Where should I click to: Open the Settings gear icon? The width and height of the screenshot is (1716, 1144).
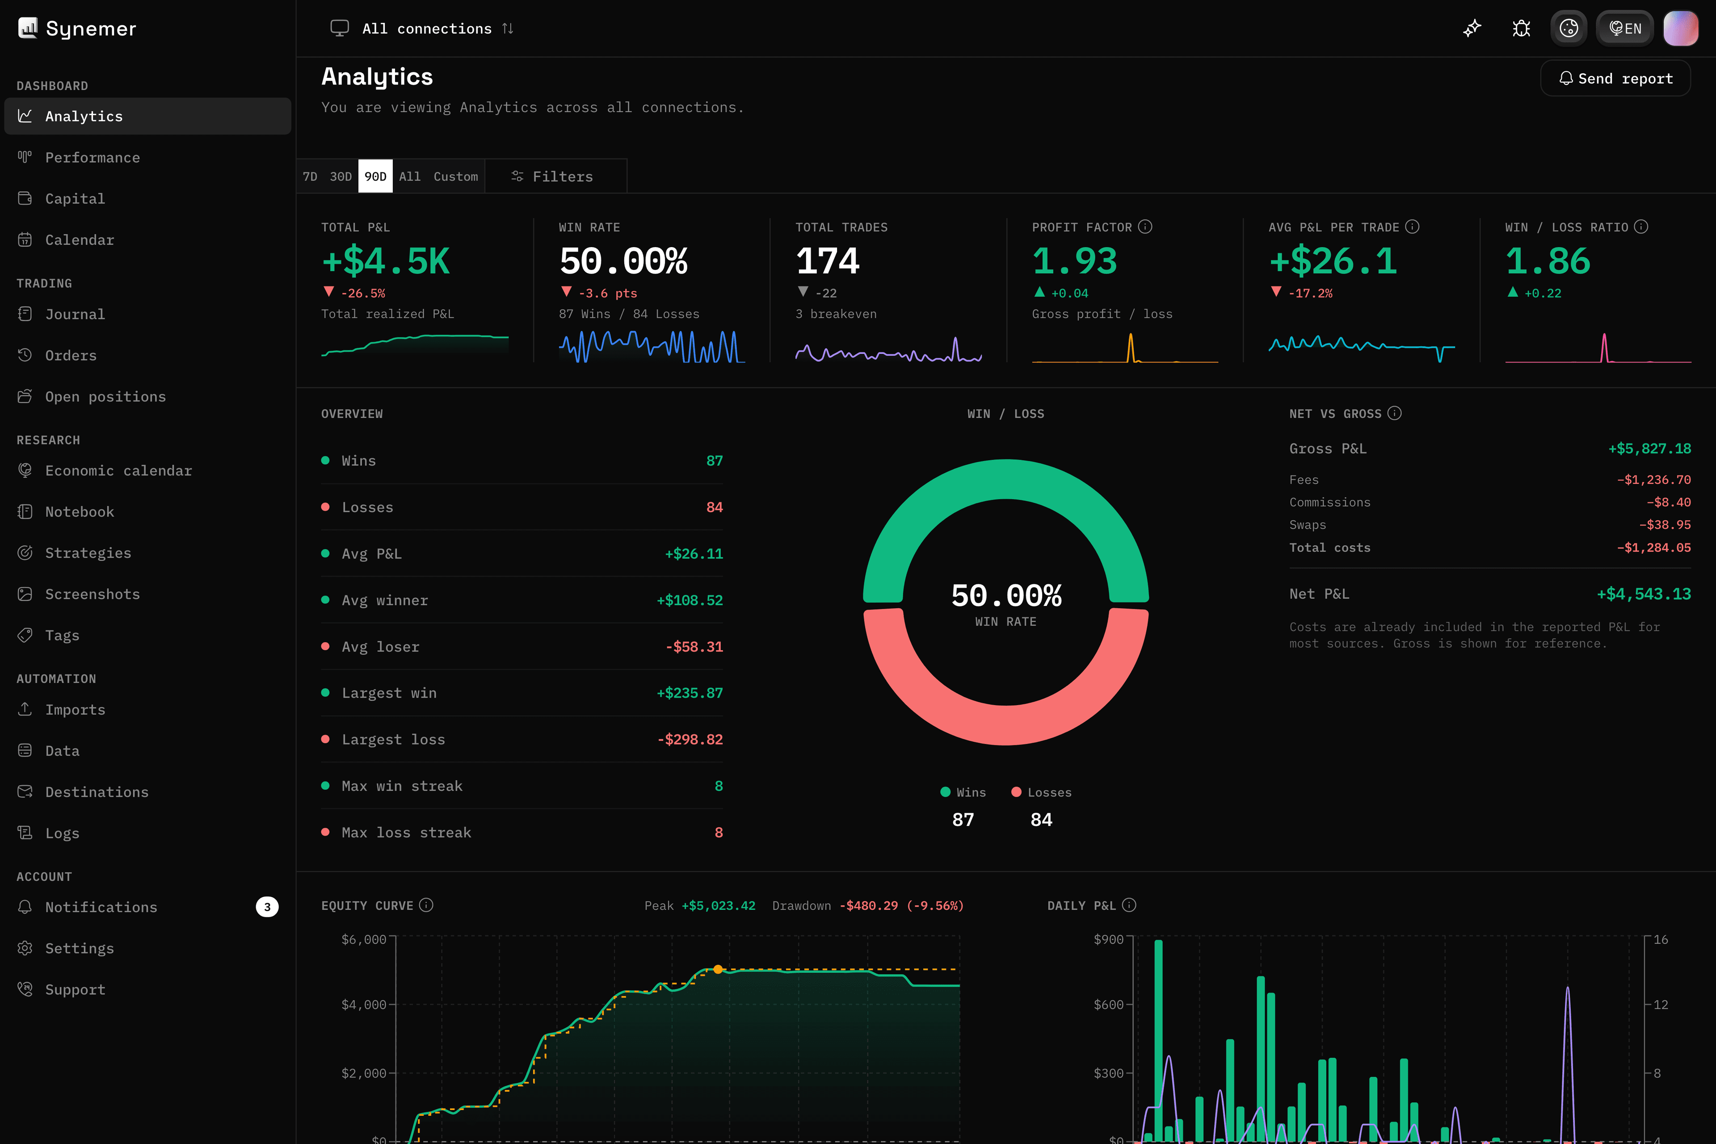click(x=25, y=948)
